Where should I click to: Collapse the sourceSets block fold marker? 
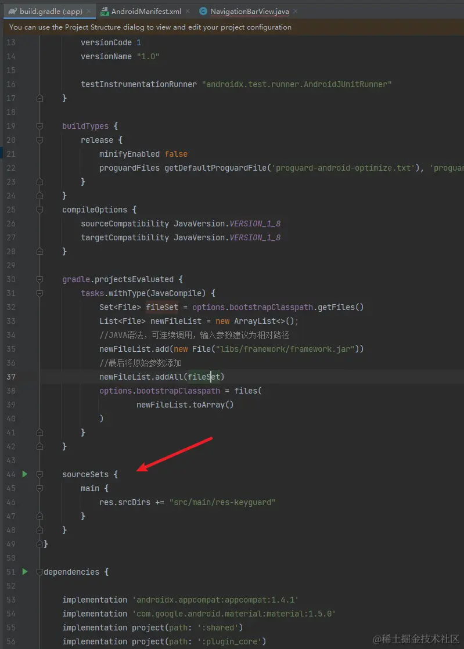click(39, 474)
